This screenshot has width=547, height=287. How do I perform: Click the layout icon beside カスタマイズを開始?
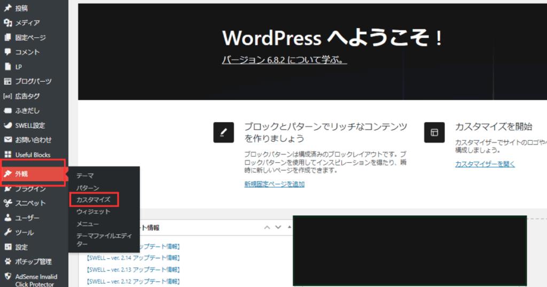pyautogui.click(x=434, y=132)
